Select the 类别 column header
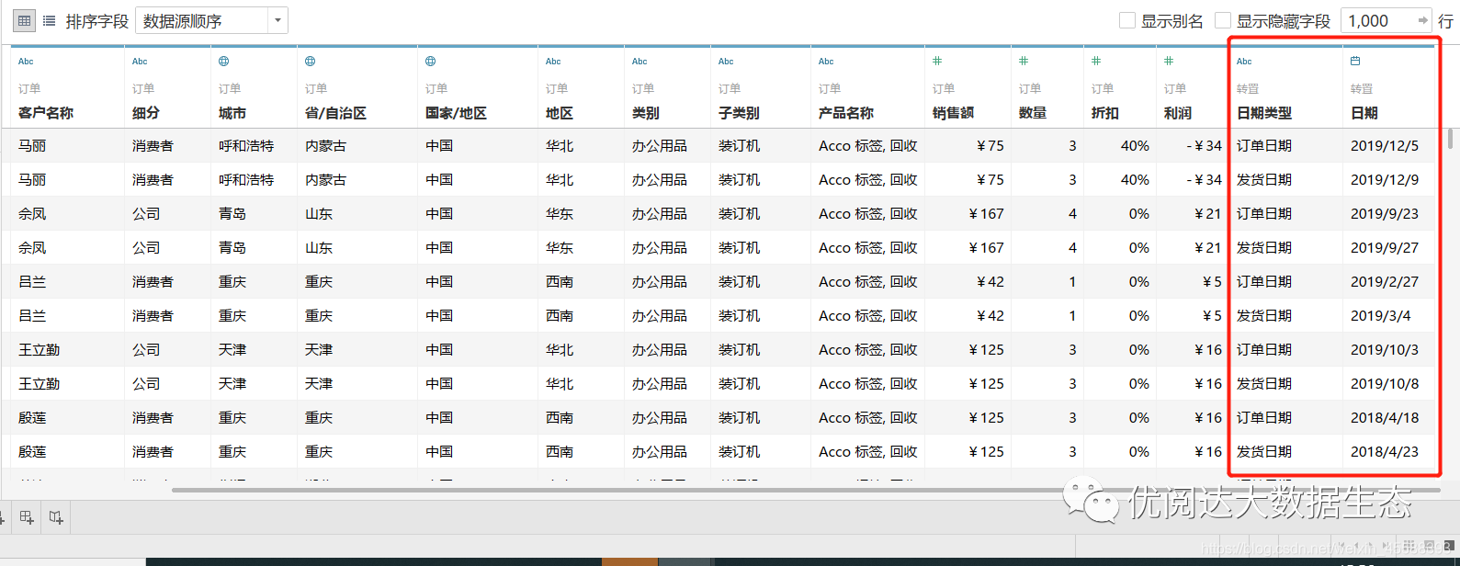Viewport: 1460px width, 566px height. (x=646, y=113)
